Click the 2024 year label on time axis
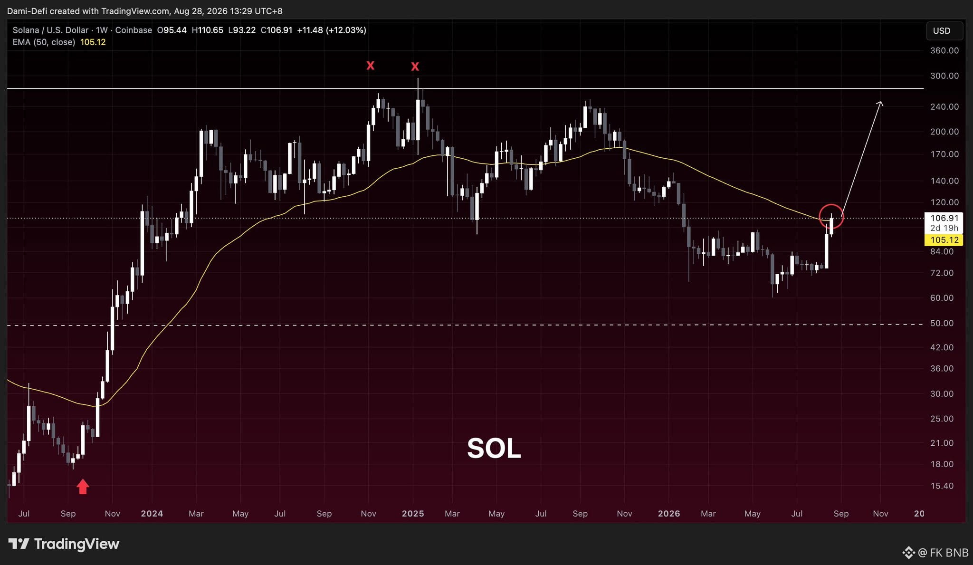Image resolution: width=973 pixels, height=565 pixels. click(152, 514)
